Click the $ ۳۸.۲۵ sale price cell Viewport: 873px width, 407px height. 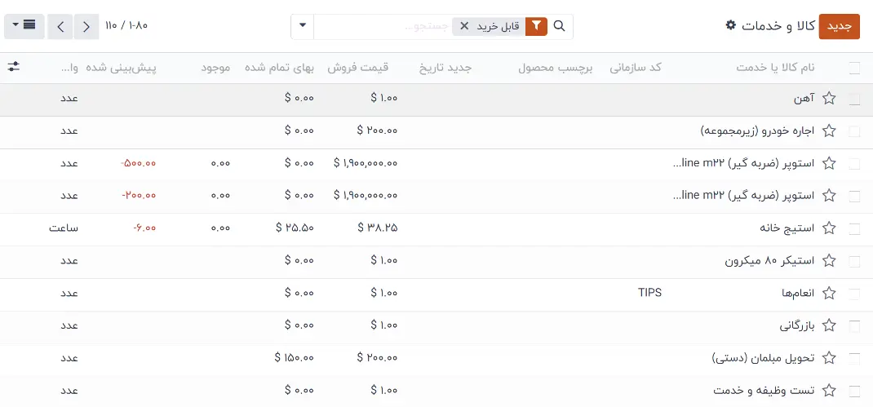(378, 228)
